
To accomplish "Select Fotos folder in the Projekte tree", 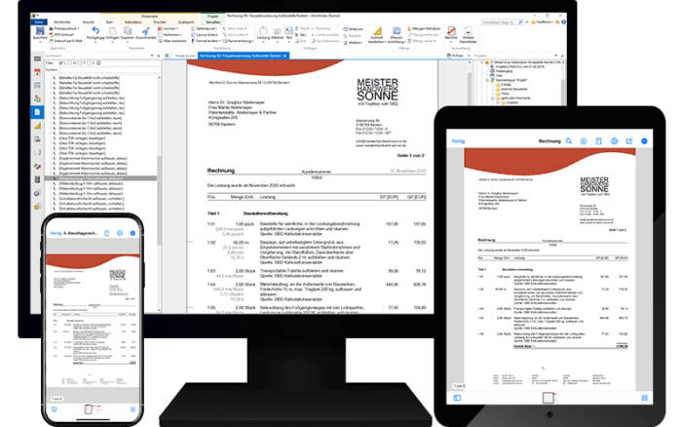I will (502, 94).
